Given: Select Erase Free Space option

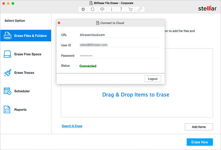Looking at the screenshot, I should [26, 54].
